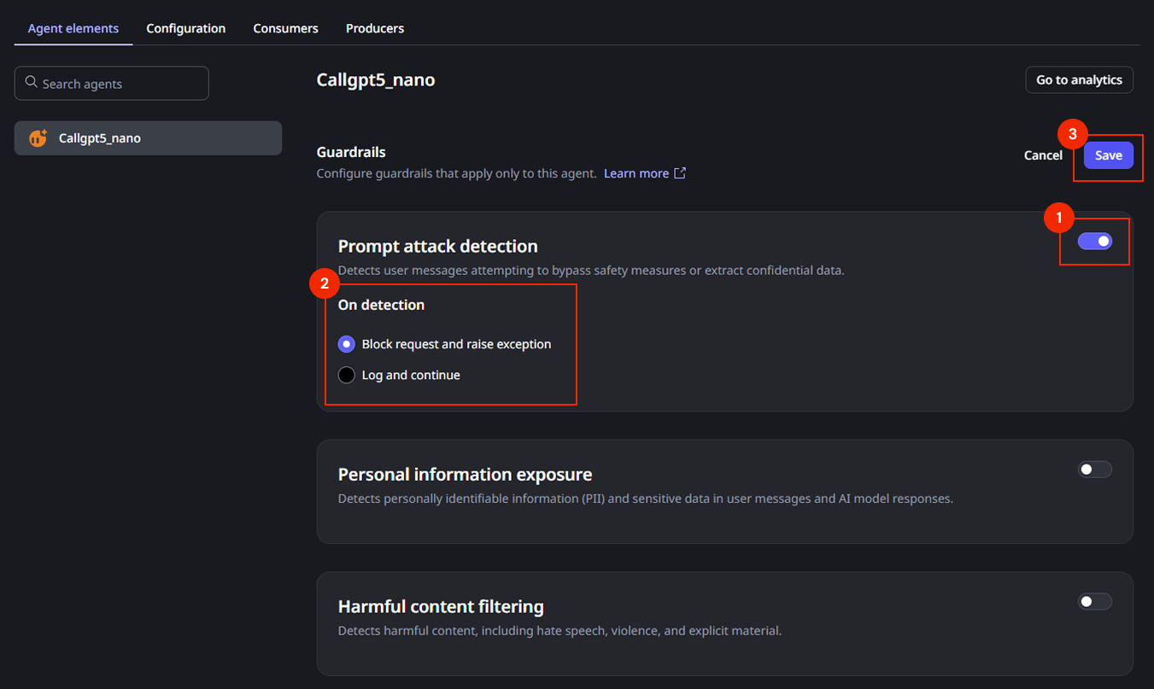Select Callgpt5_nano in the agent list
This screenshot has height=689, width=1154.
tap(148, 138)
